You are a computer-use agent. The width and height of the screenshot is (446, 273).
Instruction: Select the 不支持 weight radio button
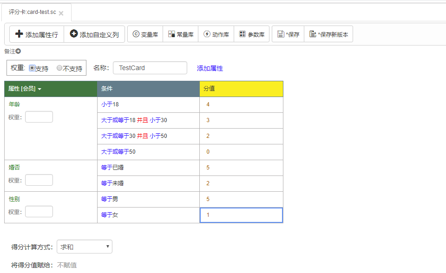point(59,68)
